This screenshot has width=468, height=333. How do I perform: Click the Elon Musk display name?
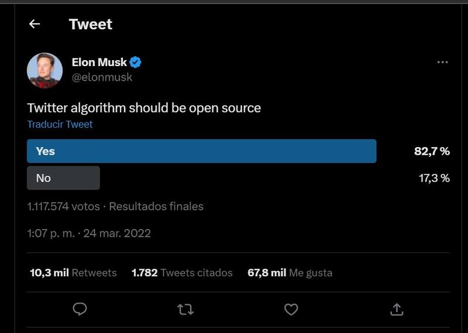point(99,63)
